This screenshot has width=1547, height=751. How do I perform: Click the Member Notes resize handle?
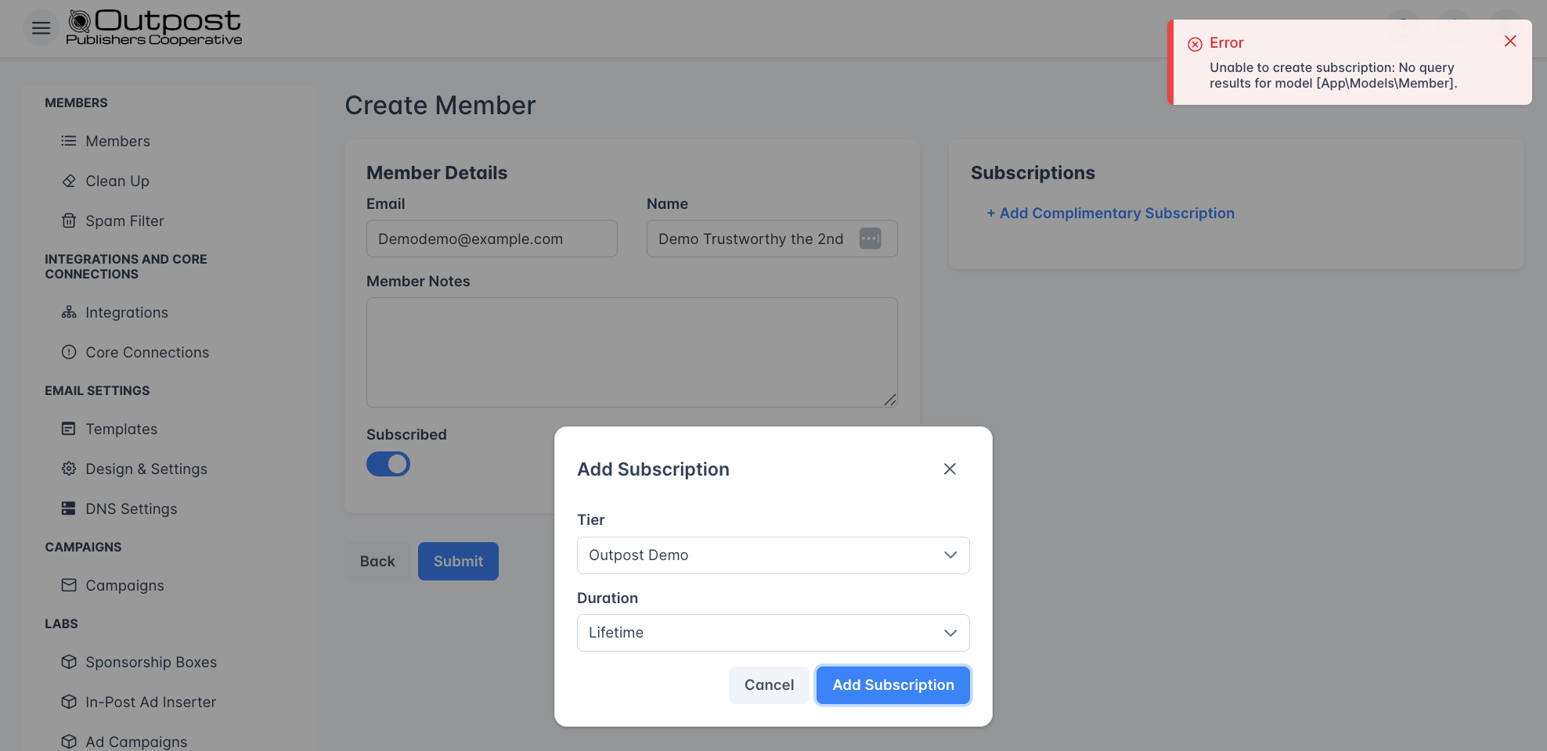point(890,400)
